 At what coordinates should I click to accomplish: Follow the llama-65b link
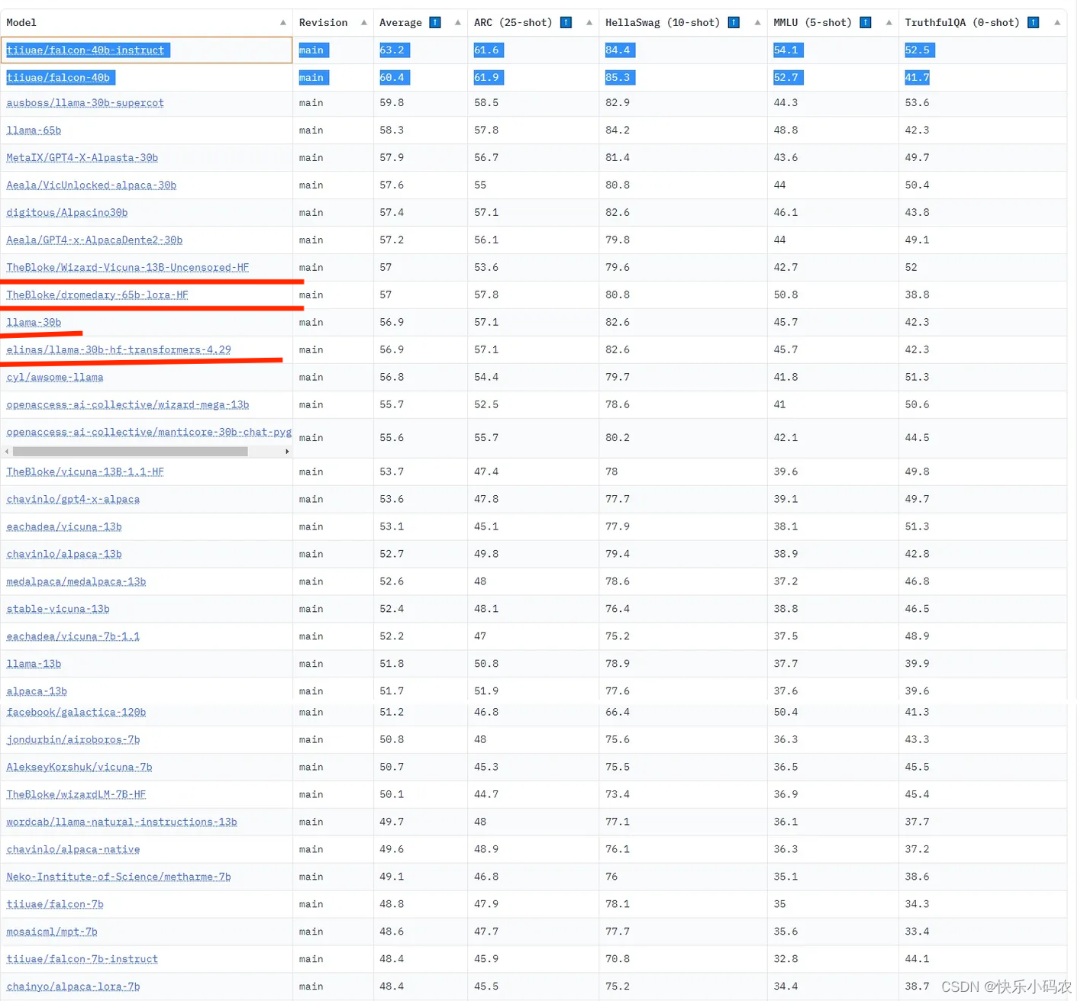tap(34, 130)
